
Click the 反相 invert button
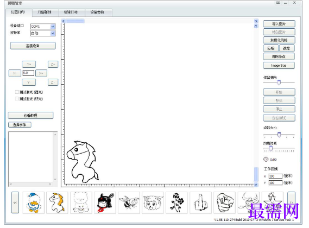(x=271, y=48)
